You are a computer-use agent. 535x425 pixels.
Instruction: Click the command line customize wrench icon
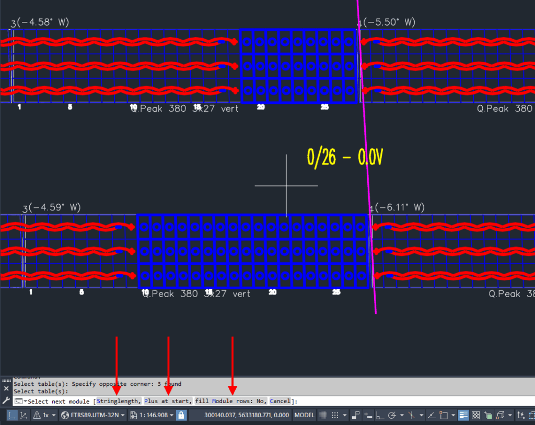click(x=6, y=401)
